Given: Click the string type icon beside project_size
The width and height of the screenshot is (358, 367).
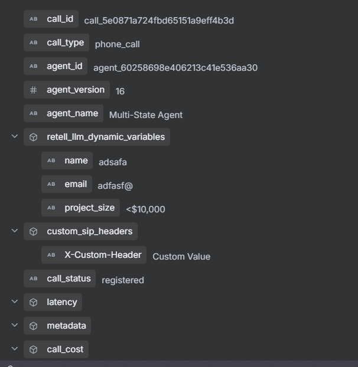Looking at the screenshot, I should click(x=51, y=208).
